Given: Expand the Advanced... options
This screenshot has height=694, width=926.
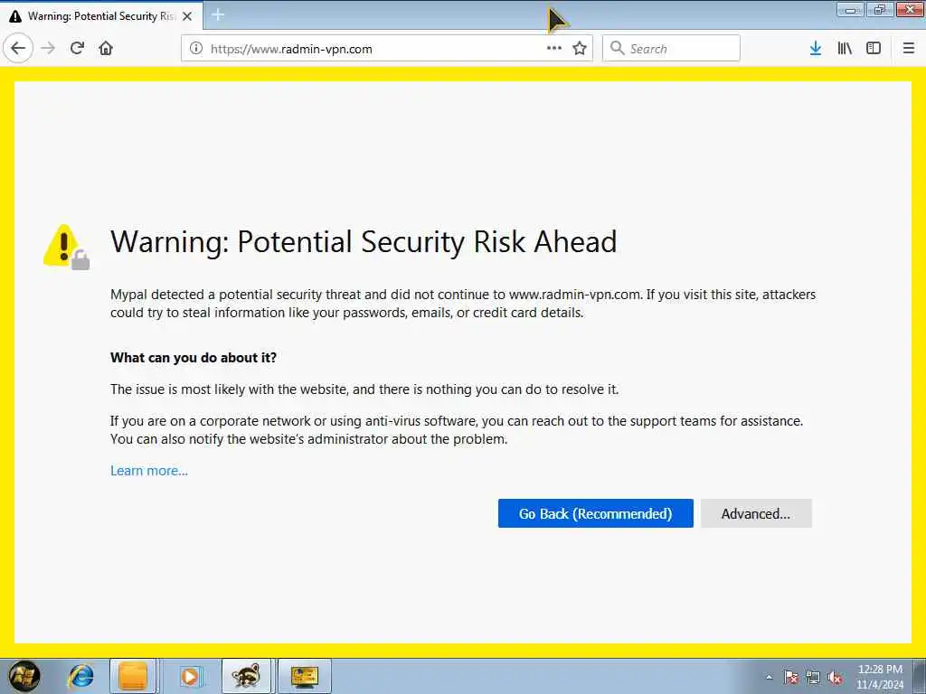Looking at the screenshot, I should pyautogui.click(x=756, y=513).
